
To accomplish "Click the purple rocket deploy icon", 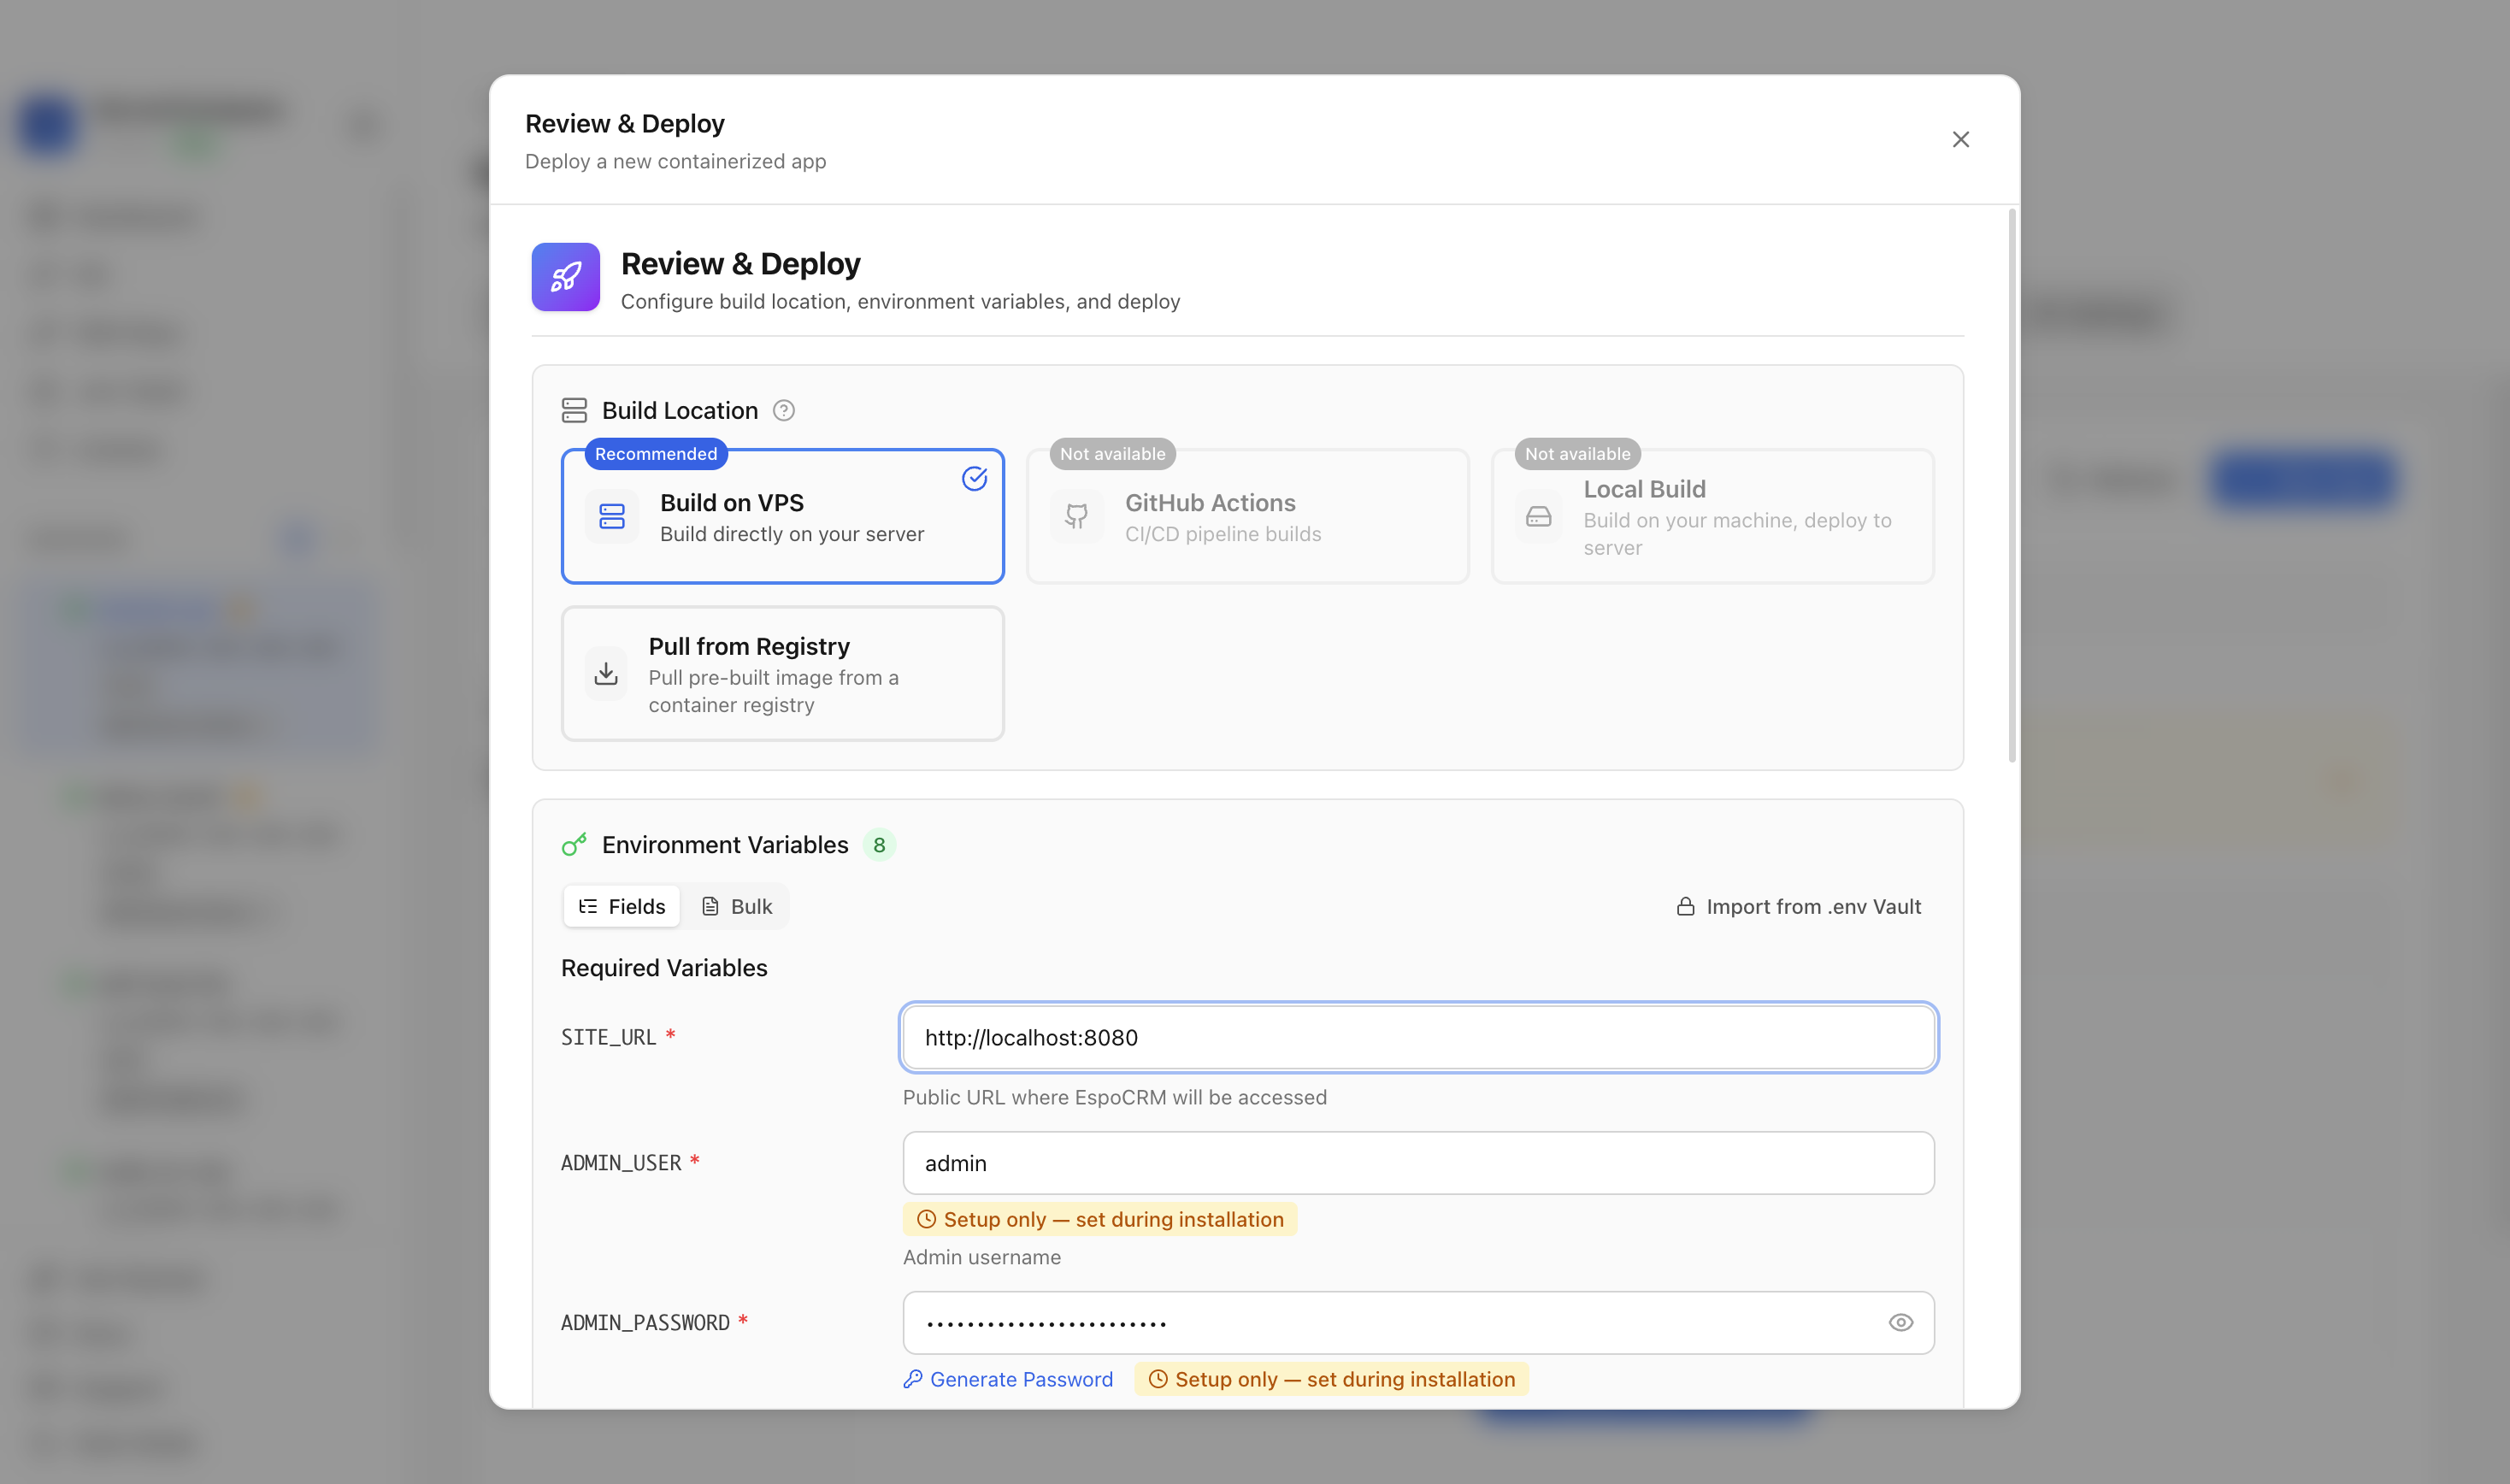I will tap(565, 277).
